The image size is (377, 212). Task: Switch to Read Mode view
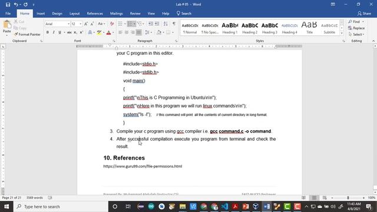304,198
